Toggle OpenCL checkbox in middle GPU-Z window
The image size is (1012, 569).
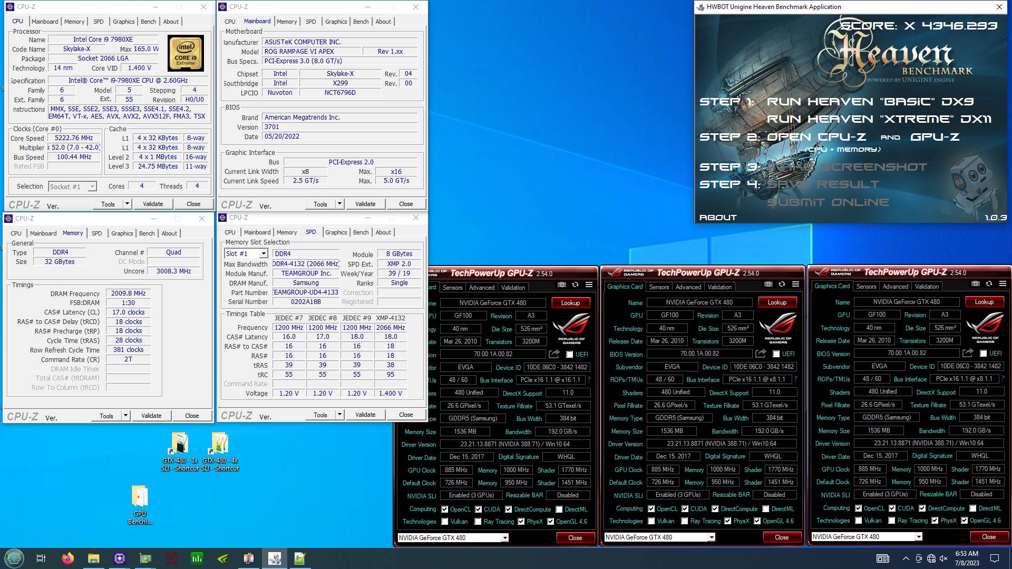[651, 509]
